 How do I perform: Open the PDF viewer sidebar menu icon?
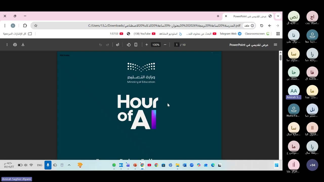coord(275,45)
